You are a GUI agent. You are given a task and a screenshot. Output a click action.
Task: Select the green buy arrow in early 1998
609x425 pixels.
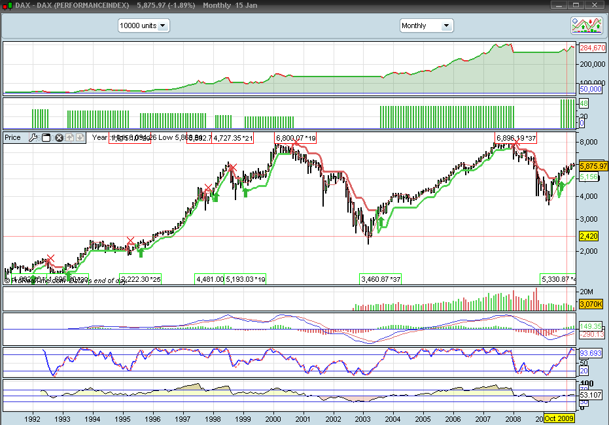(x=215, y=197)
